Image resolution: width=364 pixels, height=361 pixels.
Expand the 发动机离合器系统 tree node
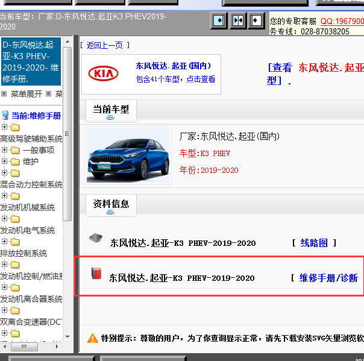pos(4,287)
